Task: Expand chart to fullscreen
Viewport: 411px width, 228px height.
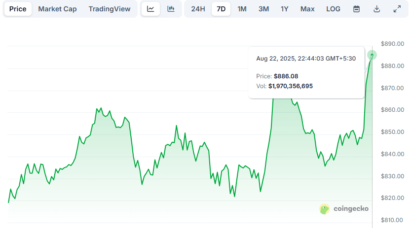Action: pos(397,9)
